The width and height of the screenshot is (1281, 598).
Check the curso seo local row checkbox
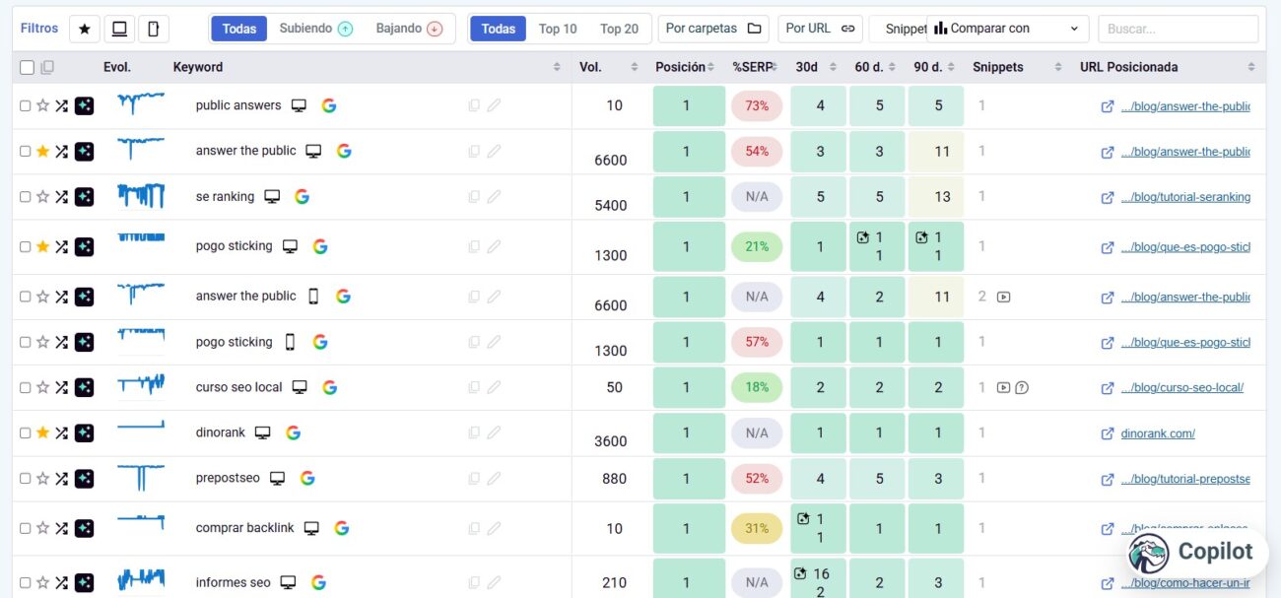click(26, 387)
